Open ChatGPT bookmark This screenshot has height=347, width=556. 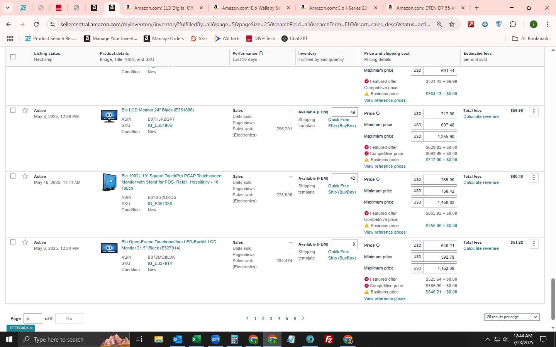(295, 39)
